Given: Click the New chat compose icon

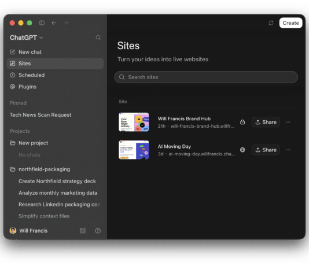Looking at the screenshot, I should 12,52.
